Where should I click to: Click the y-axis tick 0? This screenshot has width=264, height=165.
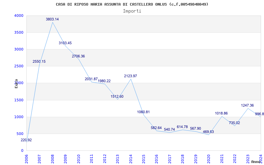pos(22,151)
